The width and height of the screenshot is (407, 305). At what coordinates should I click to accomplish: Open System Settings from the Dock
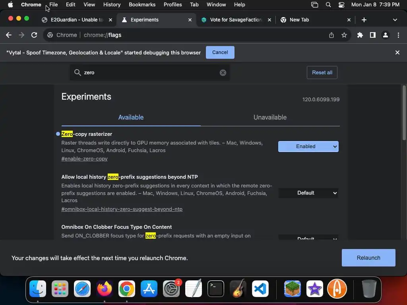tap(171, 289)
